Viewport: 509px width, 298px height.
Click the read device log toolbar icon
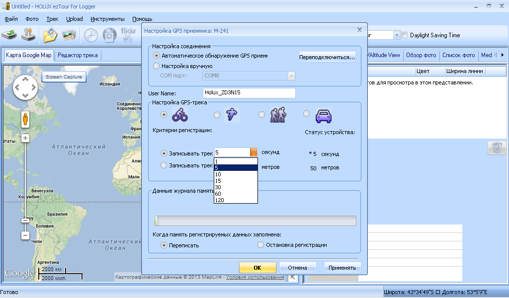9,35
